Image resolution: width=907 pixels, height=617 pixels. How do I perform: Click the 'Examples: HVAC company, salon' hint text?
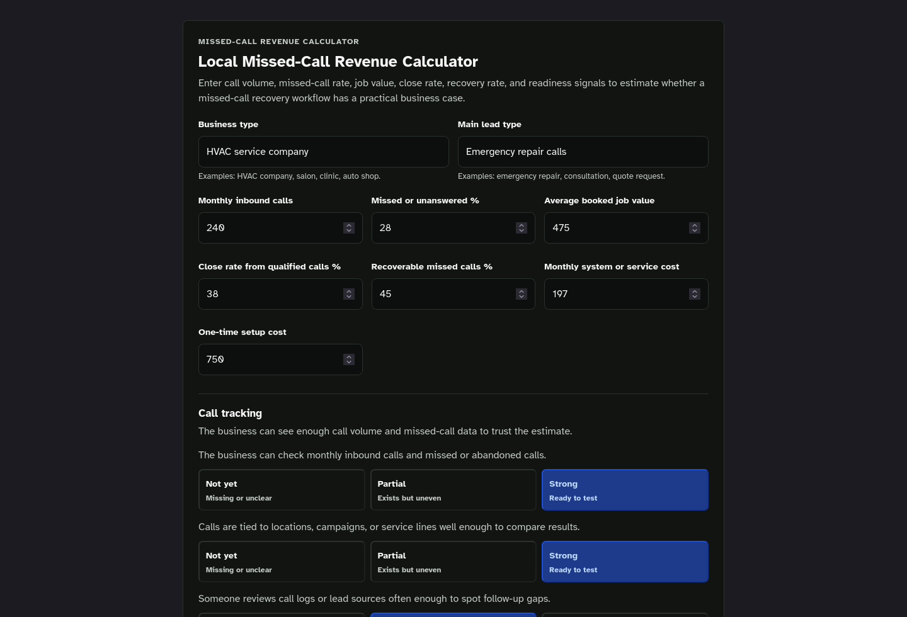coord(289,176)
